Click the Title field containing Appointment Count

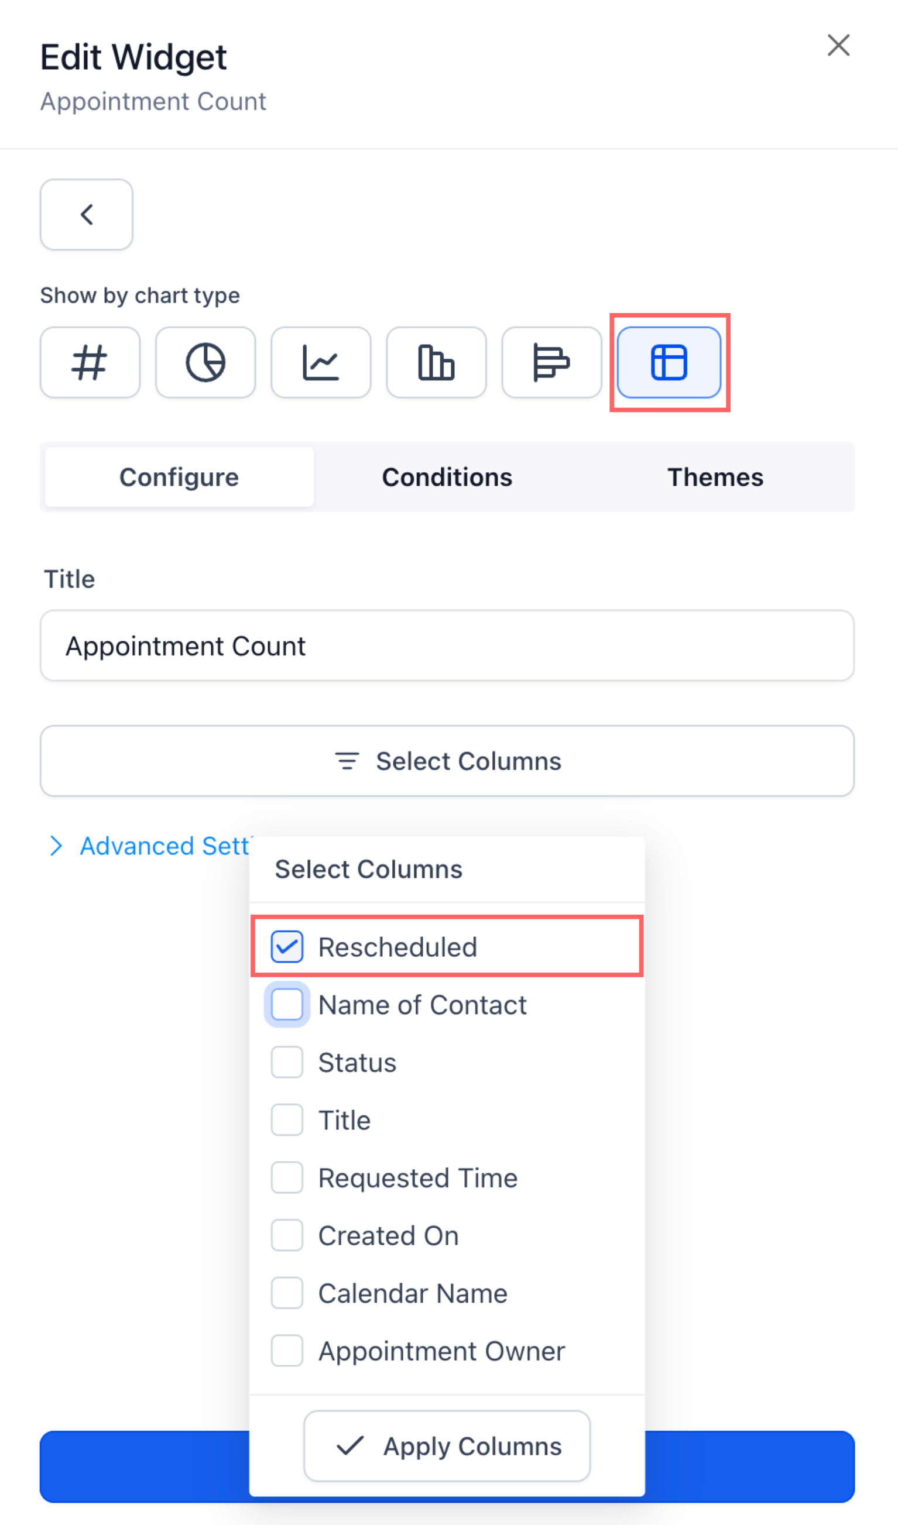pyautogui.click(x=447, y=645)
